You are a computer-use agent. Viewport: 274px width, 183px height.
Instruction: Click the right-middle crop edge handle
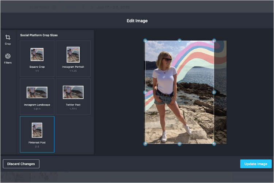[214, 92]
